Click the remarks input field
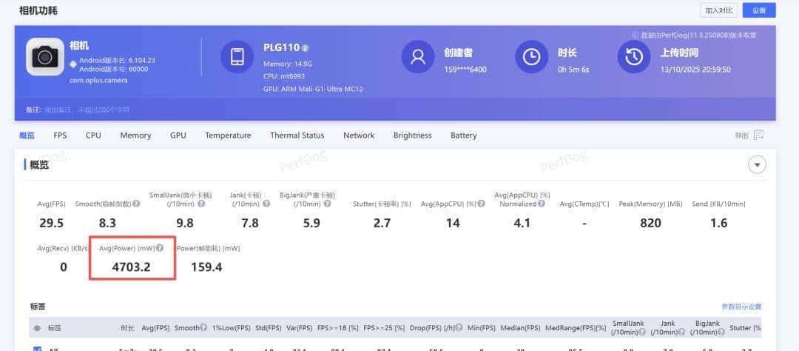This screenshot has height=351, width=799. (x=87, y=110)
